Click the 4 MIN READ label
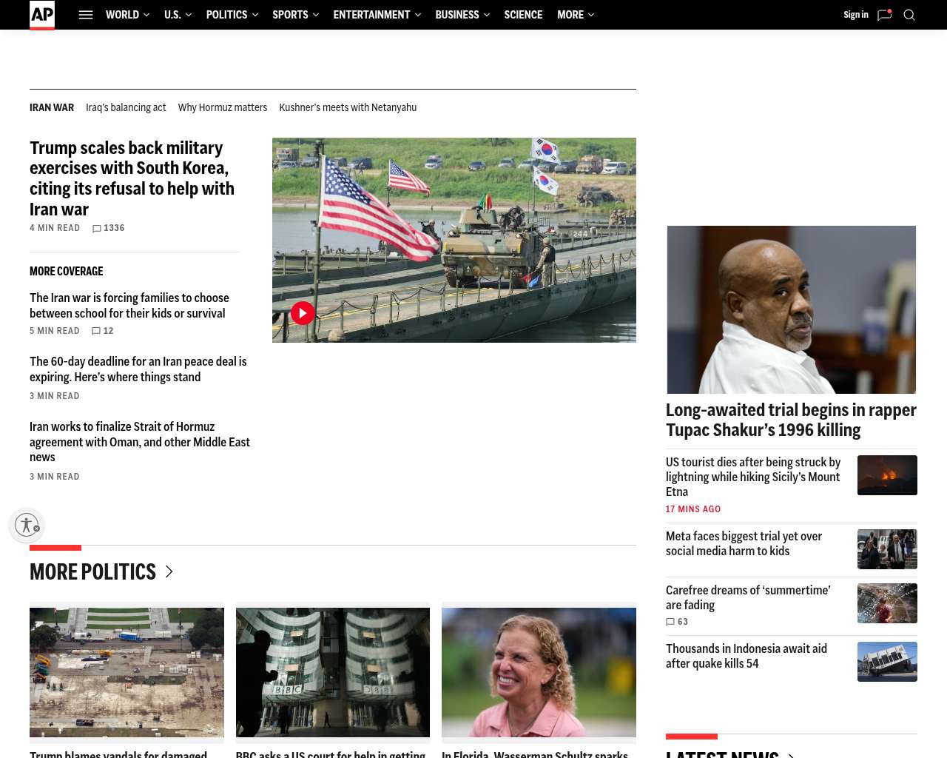The width and height of the screenshot is (947, 758). 55,228
